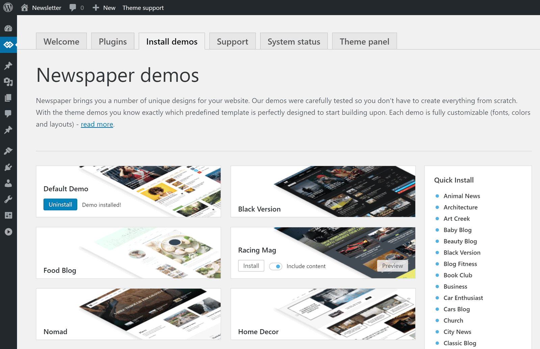Click the WordPress logo in the admin bar
Screen dimensions: 540x349
(7, 7)
